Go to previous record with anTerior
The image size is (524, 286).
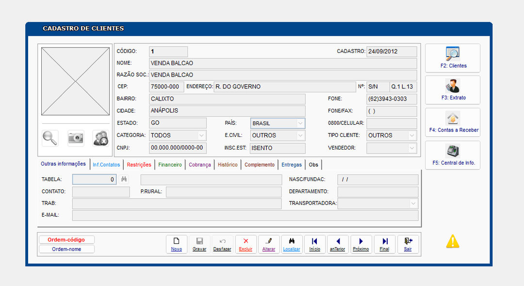338,245
